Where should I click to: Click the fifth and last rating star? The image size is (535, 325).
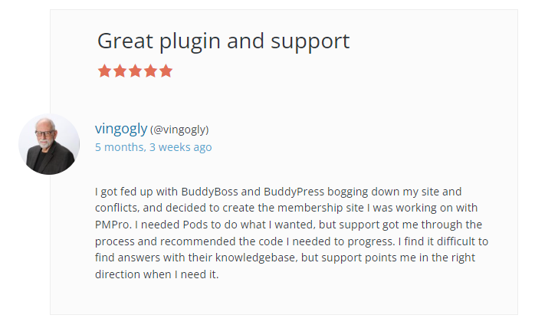point(166,71)
